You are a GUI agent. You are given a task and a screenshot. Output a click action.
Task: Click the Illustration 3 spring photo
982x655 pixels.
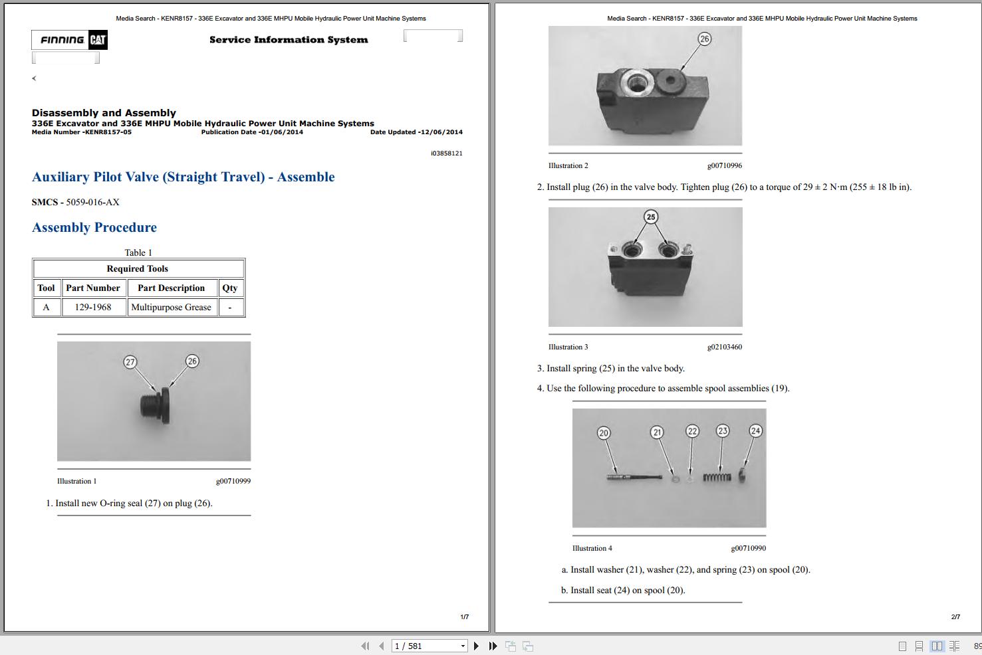645,267
